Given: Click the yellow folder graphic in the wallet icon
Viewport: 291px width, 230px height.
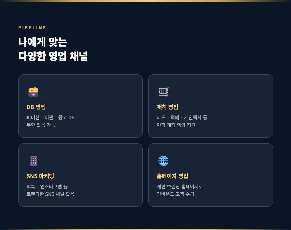Looking at the screenshot, I should tap(33, 90).
